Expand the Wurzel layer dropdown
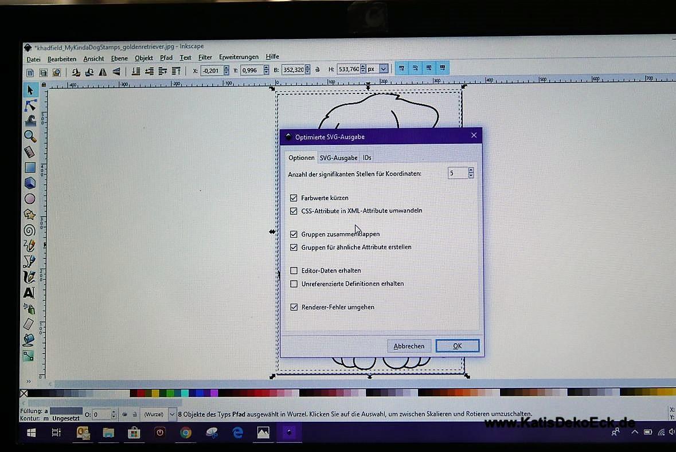This screenshot has height=452, width=676. [172, 414]
